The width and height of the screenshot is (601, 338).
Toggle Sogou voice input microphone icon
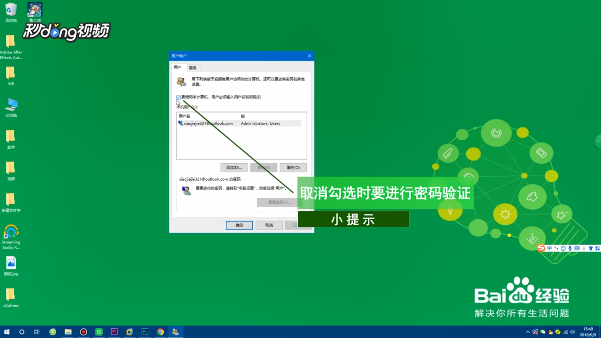coord(570,248)
